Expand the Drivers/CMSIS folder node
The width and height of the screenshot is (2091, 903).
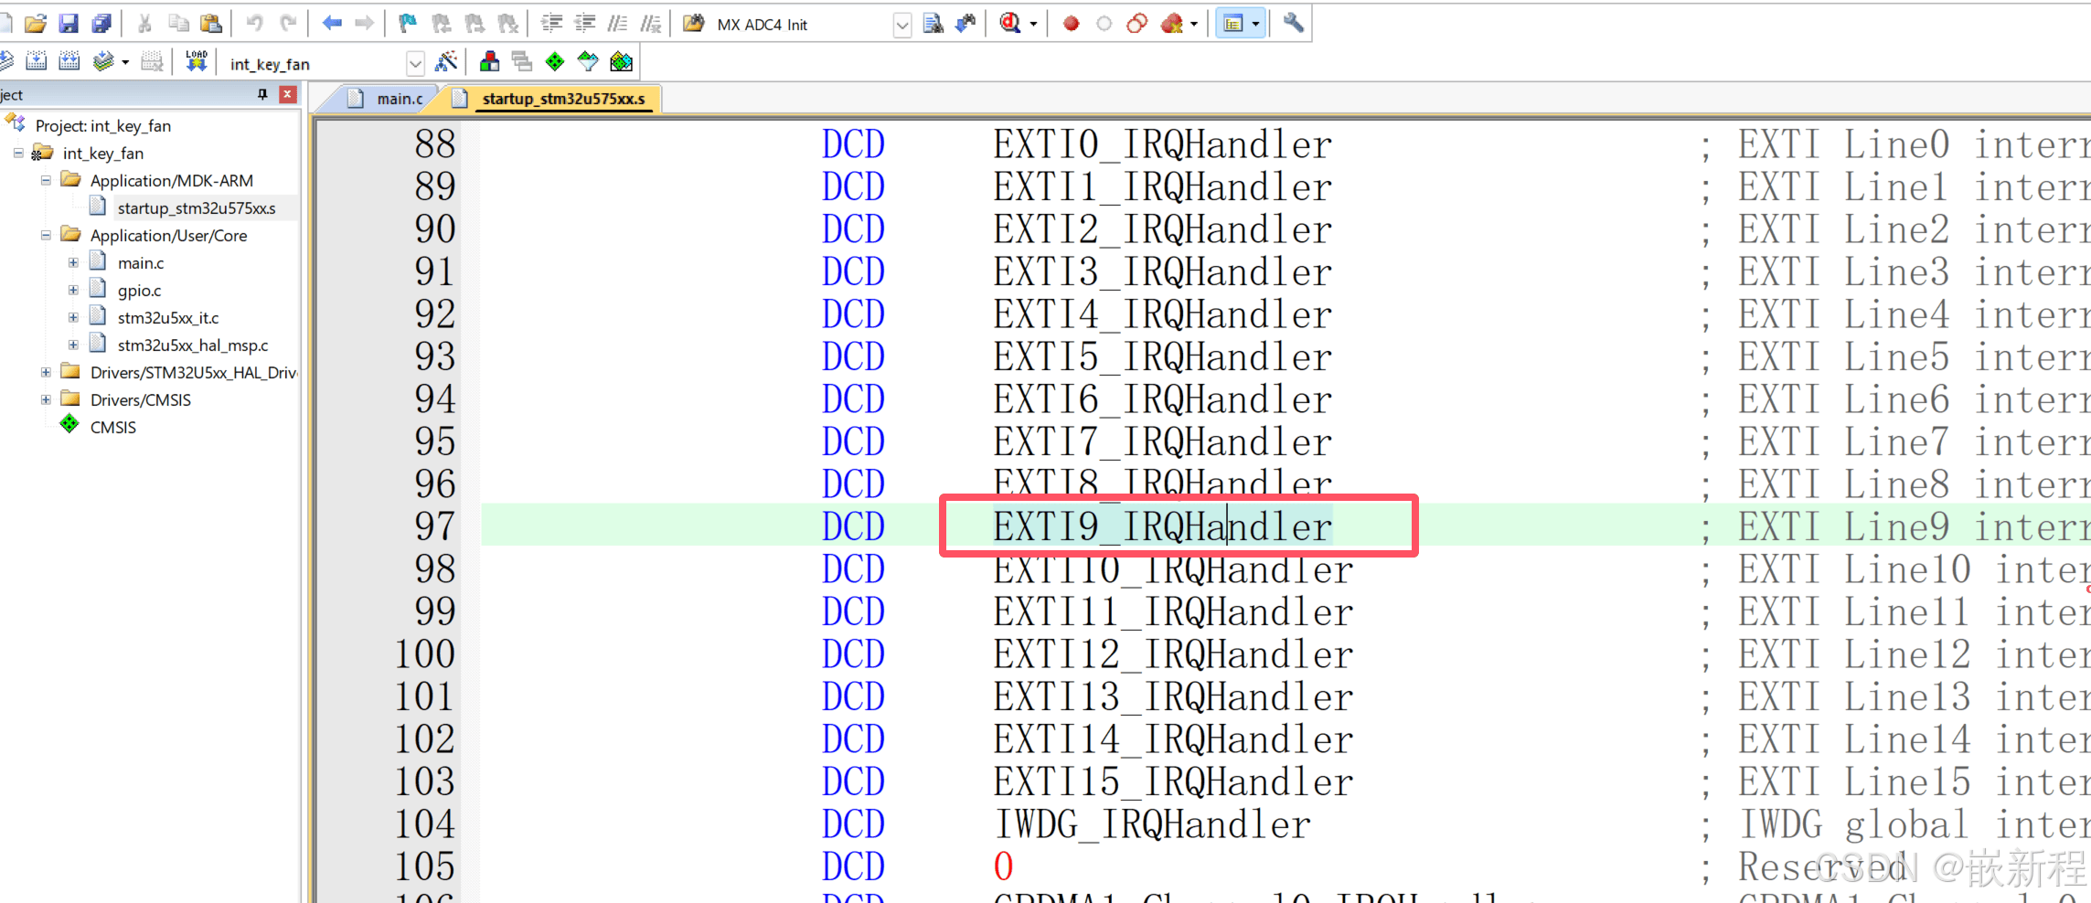click(46, 399)
